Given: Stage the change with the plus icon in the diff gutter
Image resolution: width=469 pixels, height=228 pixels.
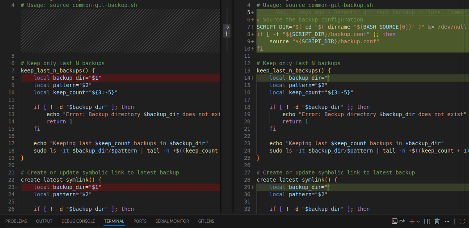Looking at the screenshot, I should [x=227, y=34].
